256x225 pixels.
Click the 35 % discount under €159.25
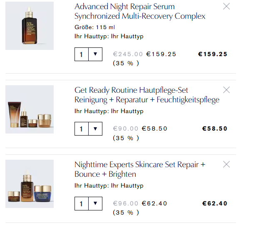(x=126, y=63)
